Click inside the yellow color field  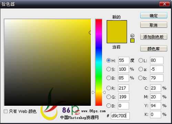47,62
